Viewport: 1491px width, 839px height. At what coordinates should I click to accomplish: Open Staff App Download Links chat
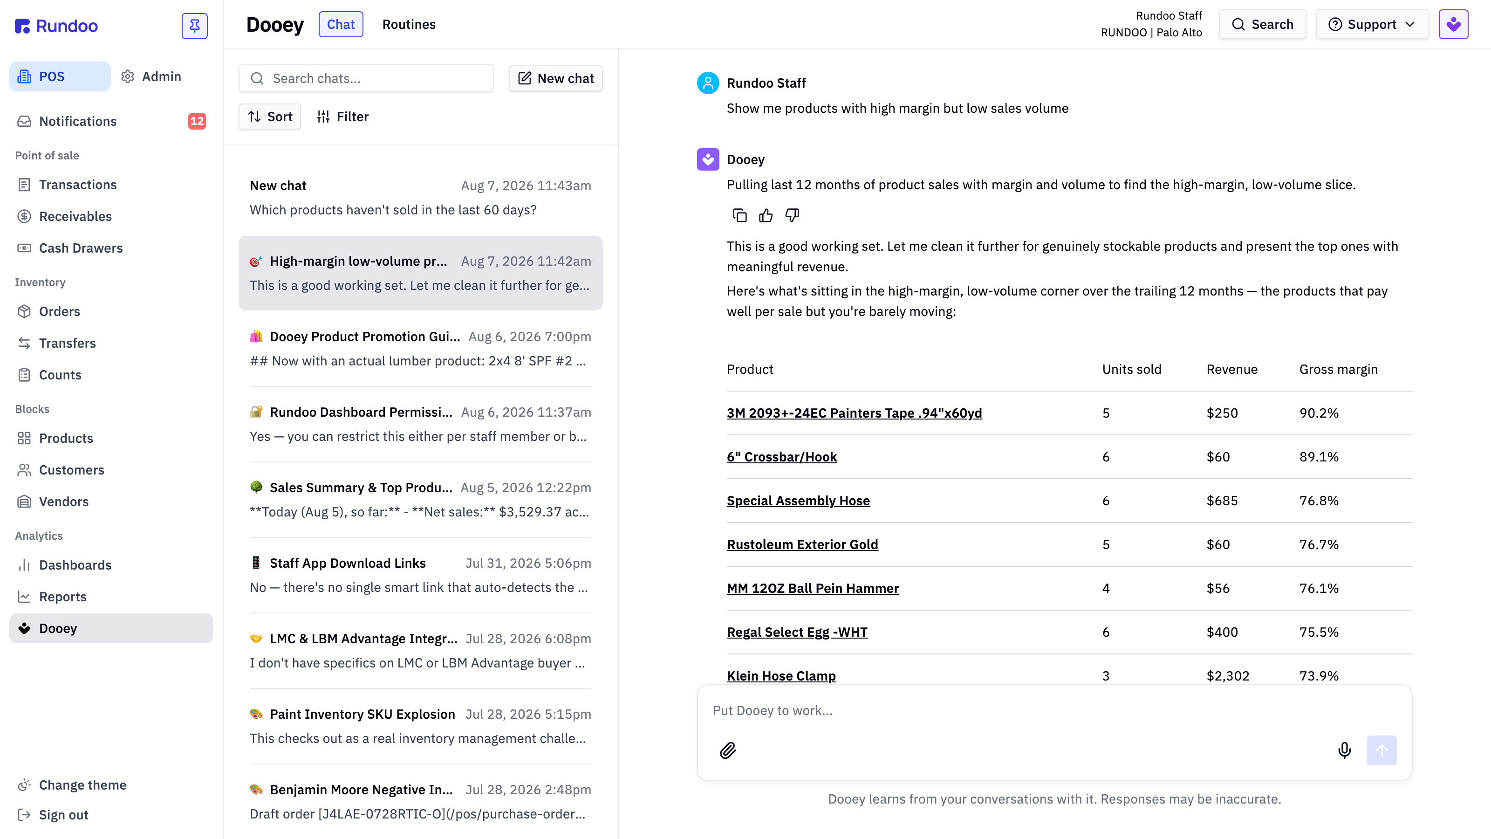coord(420,575)
